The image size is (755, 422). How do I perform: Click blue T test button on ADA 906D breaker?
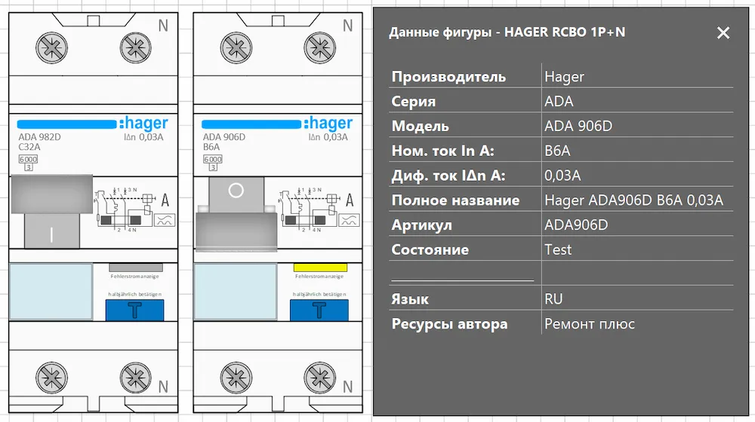[319, 310]
